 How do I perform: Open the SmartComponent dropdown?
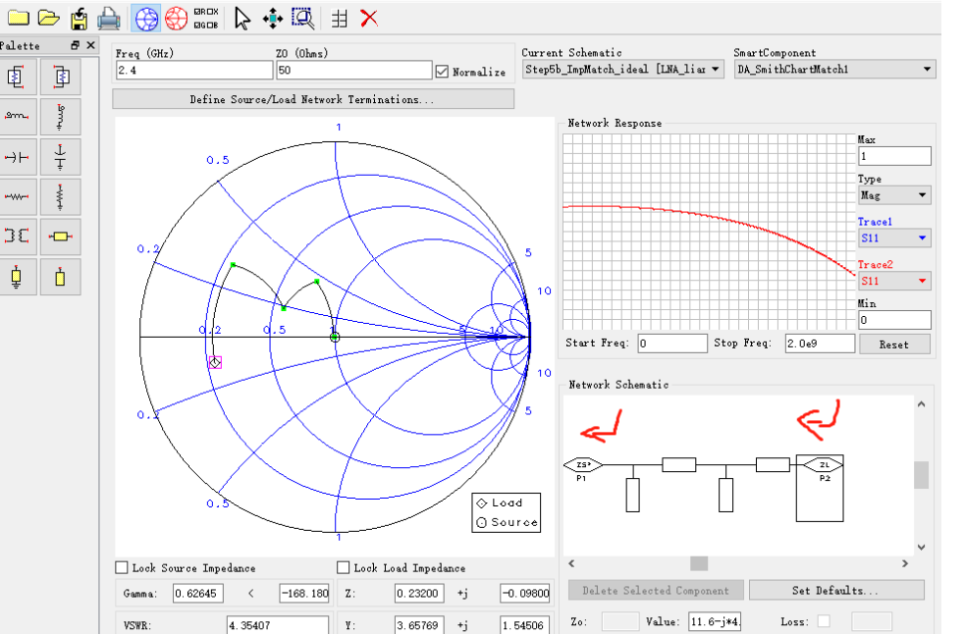point(834,69)
